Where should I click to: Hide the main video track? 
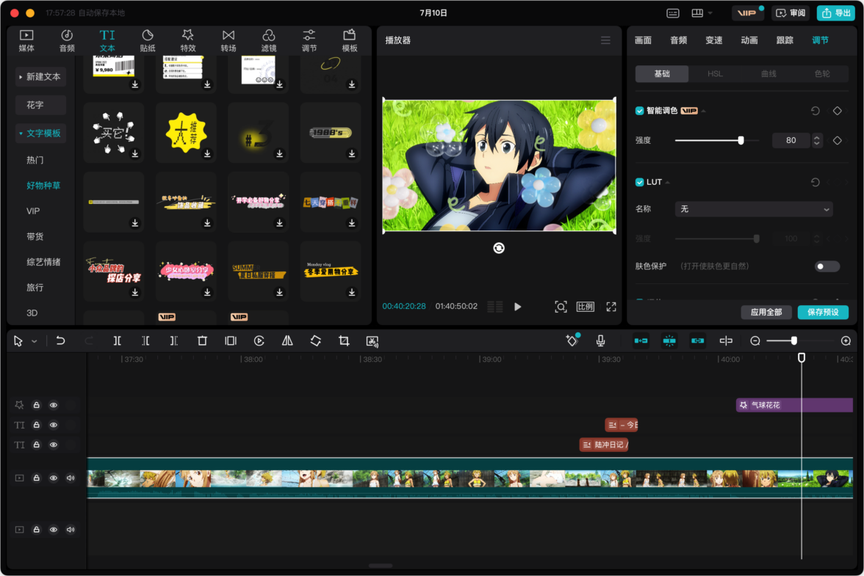tap(54, 478)
